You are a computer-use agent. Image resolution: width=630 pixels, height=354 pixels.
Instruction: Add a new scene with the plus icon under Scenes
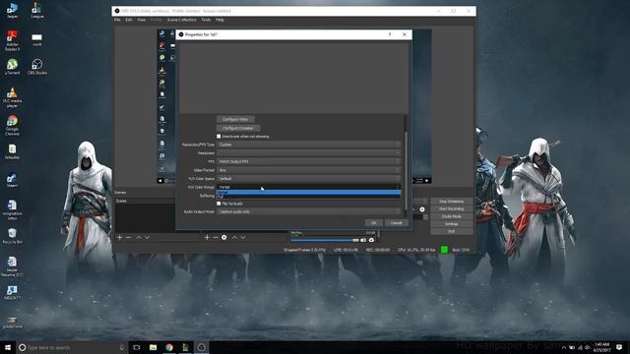coord(120,238)
